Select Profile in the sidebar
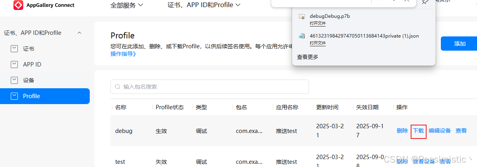 point(45,96)
